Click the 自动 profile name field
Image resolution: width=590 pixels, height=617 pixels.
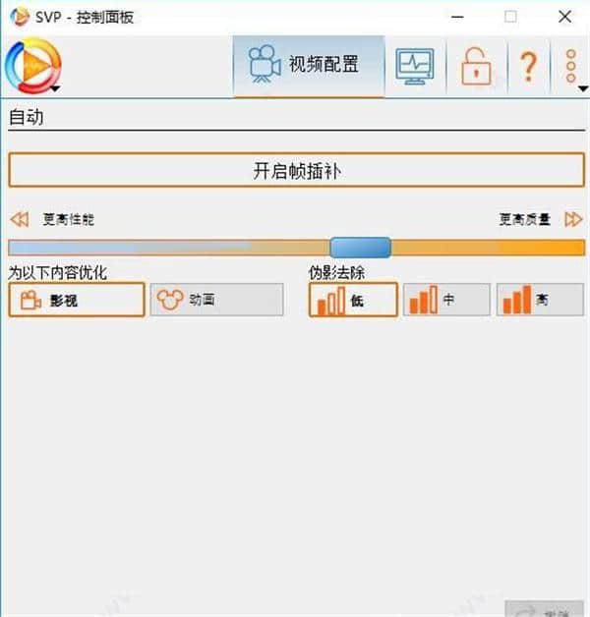(x=297, y=118)
